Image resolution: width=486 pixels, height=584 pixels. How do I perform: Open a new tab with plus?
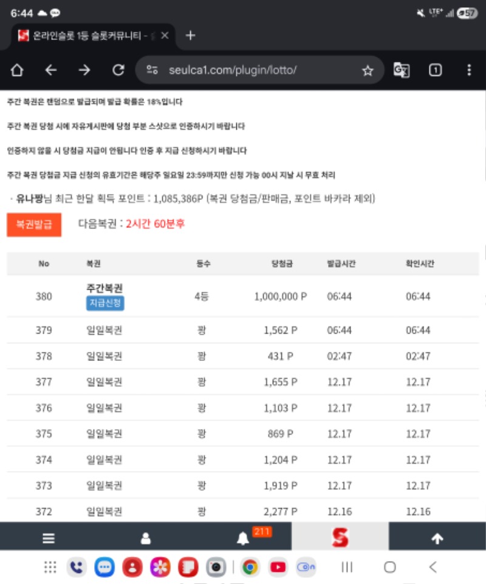coord(190,36)
